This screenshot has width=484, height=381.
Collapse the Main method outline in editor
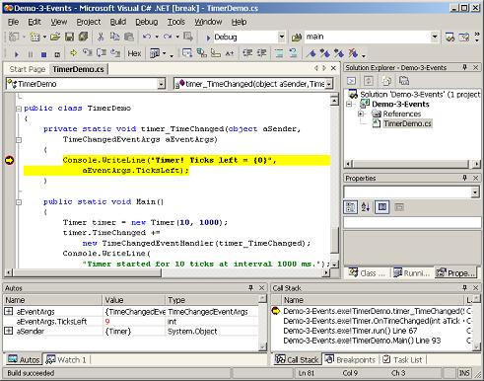pyautogui.click(x=19, y=202)
